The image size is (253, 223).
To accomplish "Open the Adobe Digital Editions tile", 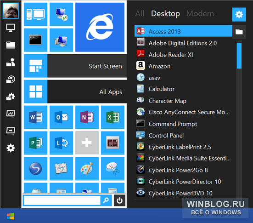I will point(112,143).
